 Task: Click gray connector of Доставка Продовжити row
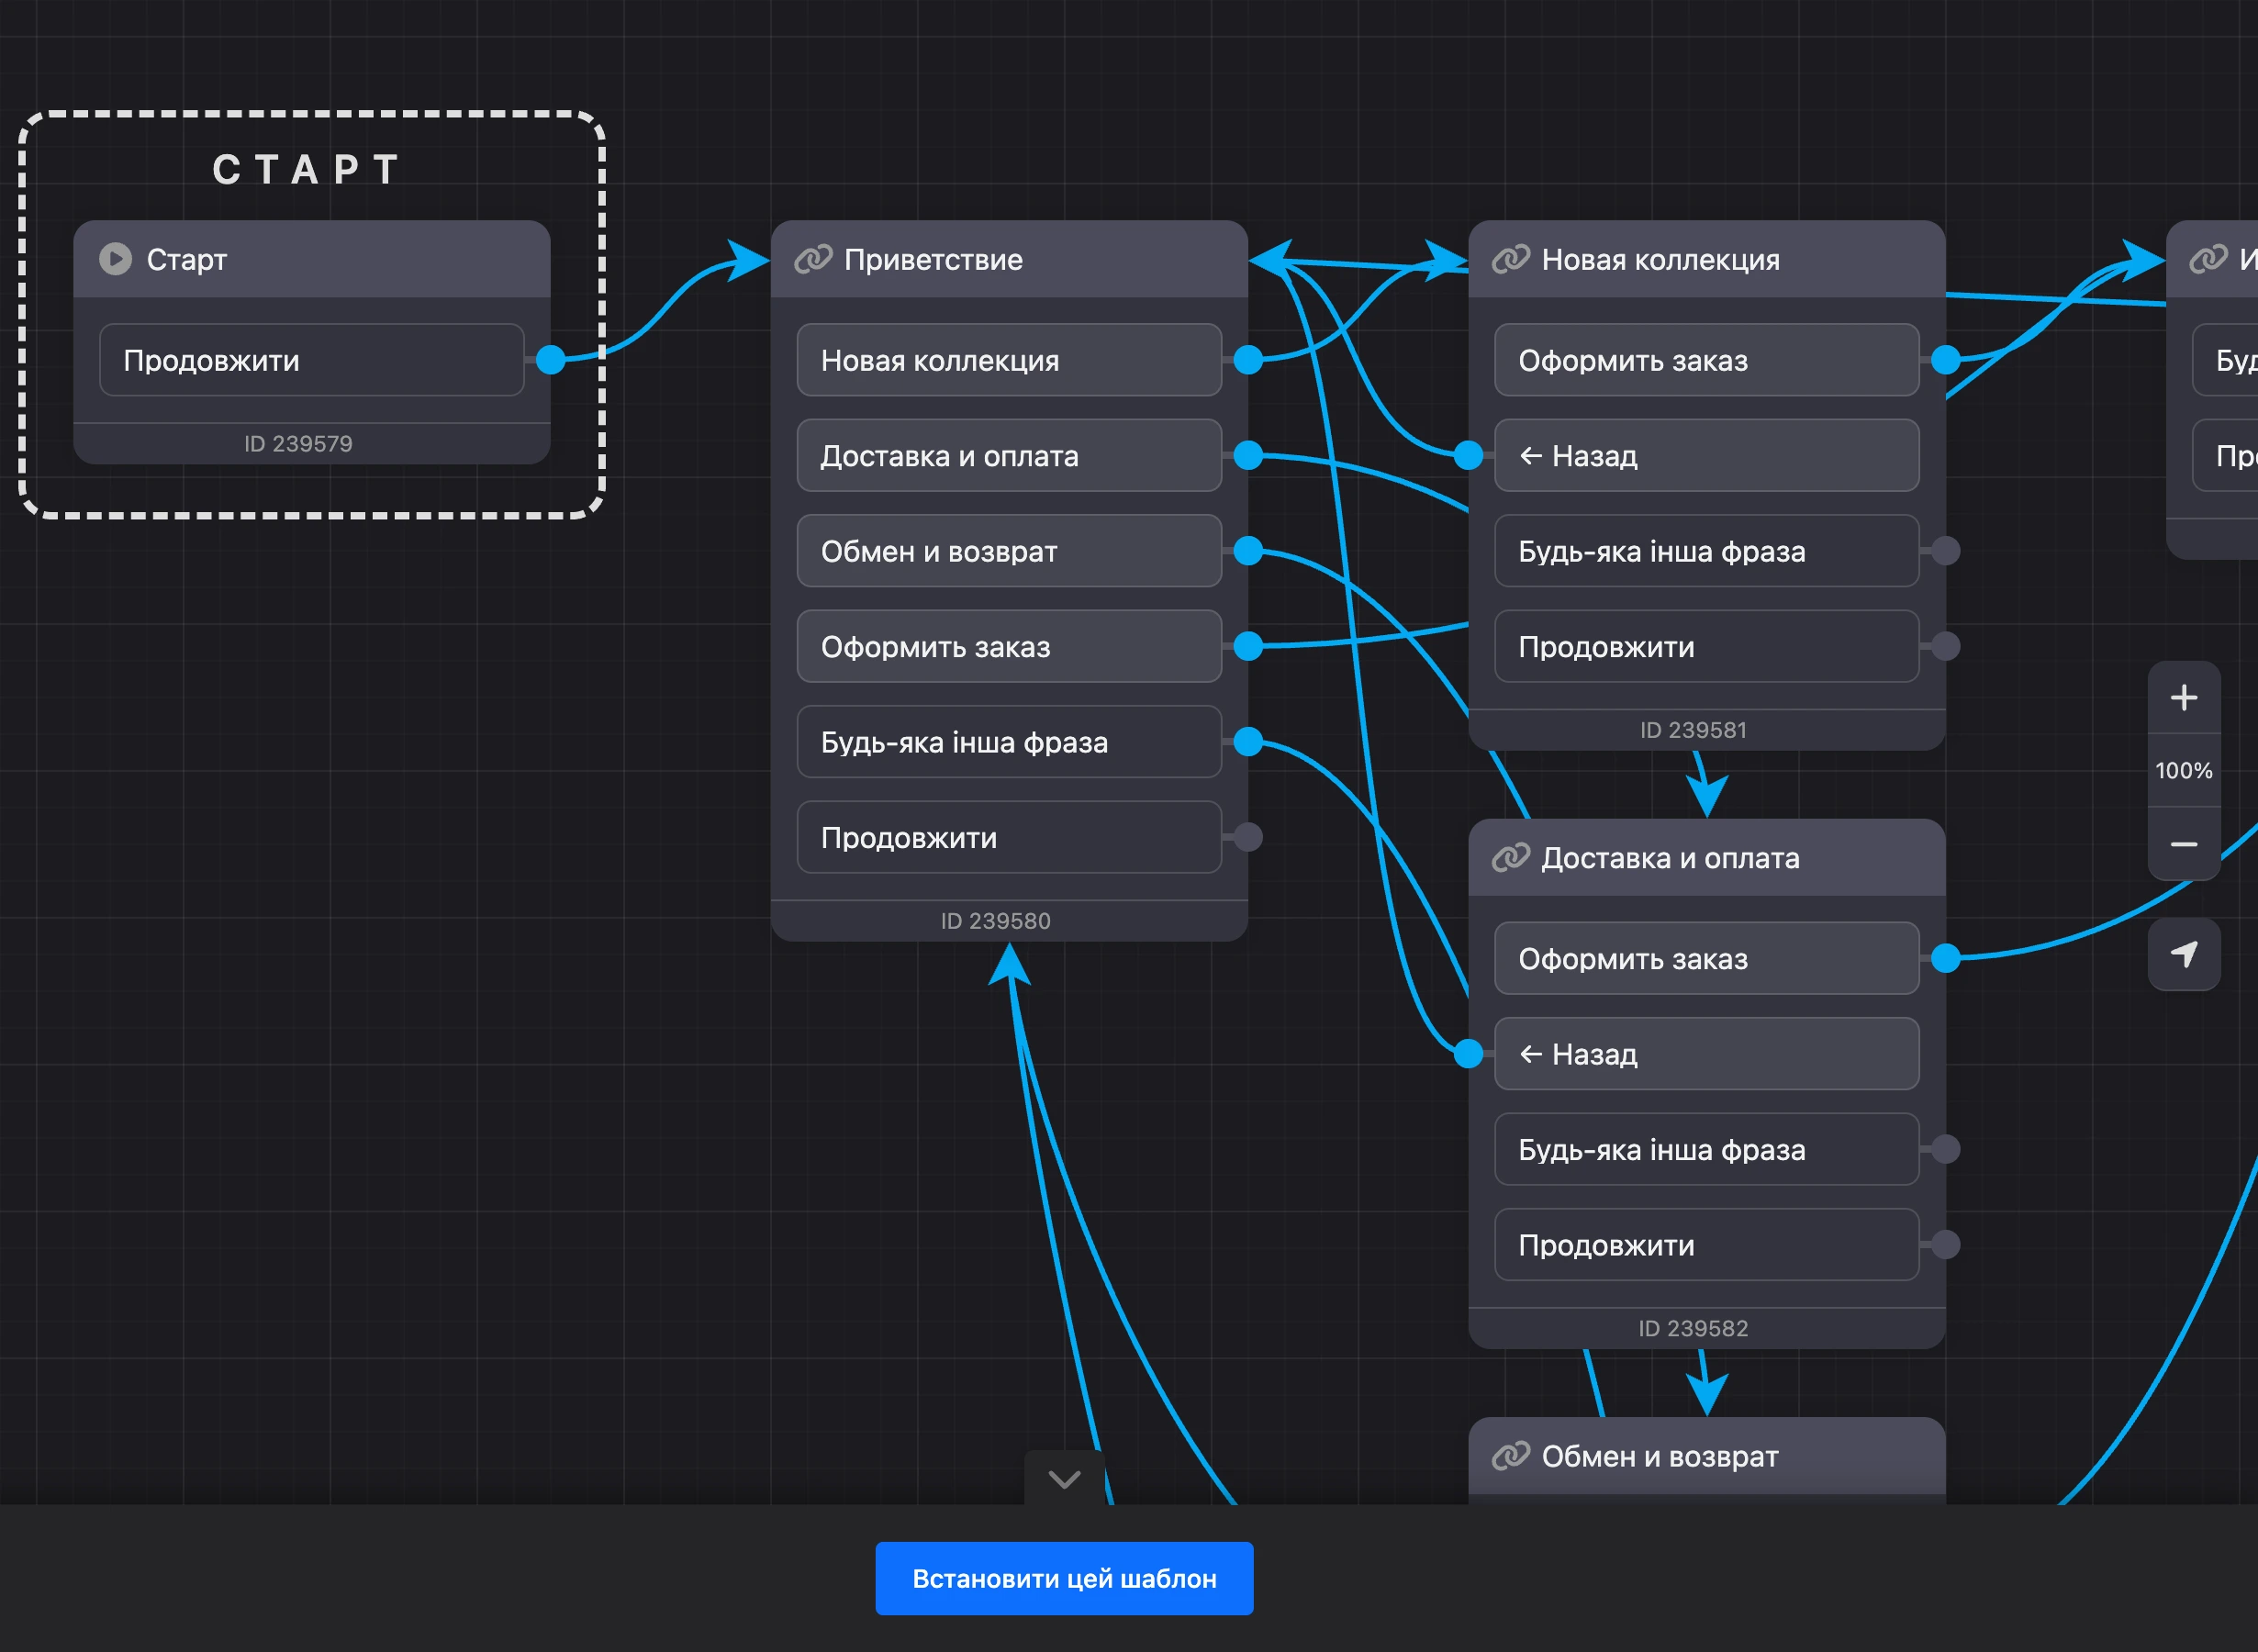1945,1245
